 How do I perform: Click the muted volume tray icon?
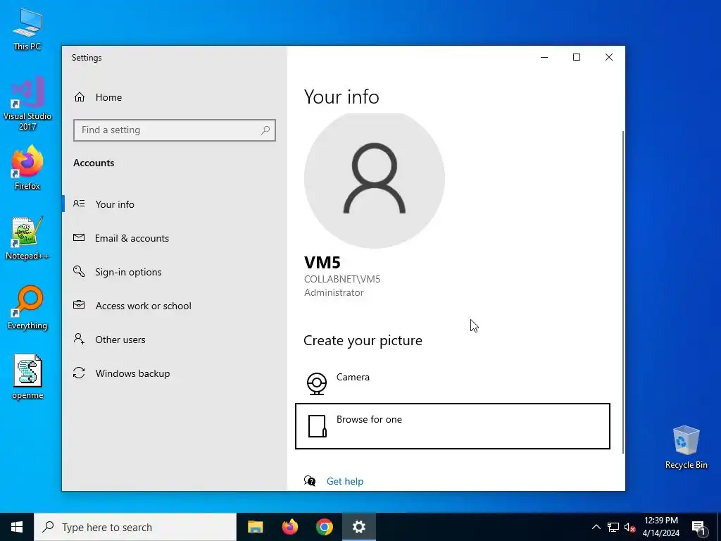point(630,527)
